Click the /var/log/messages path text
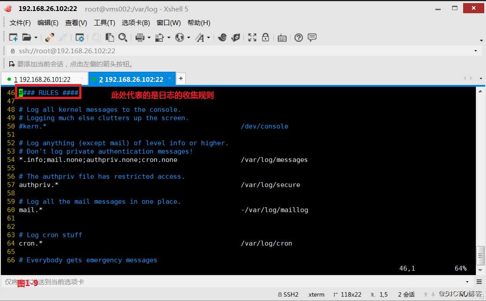The height and width of the screenshot is (301, 486). [x=274, y=160]
